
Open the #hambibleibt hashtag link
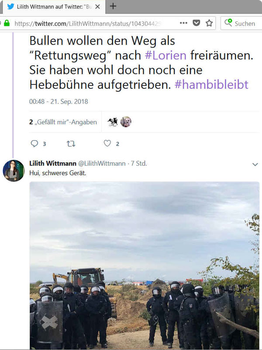(211, 84)
